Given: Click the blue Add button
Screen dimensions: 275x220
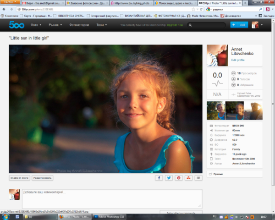Looking at the screenshot, I should click(240, 25).
